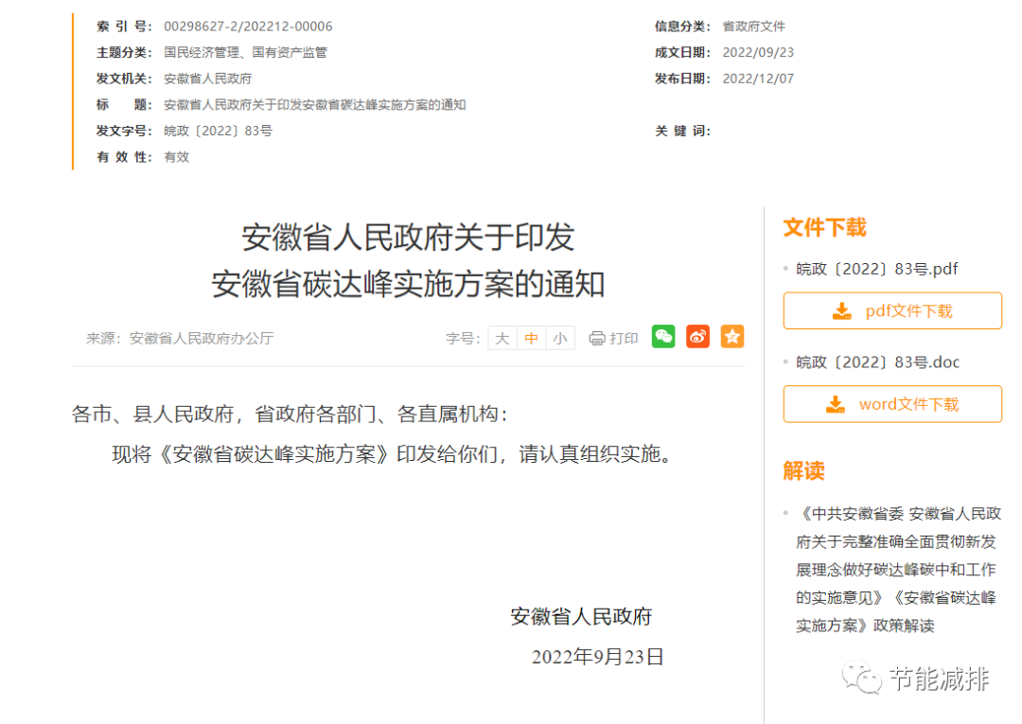The width and height of the screenshot is (1022, 724).
Task: Click the large article heading 安徽省人民政府关于印发
Action: (x=408, y=238)
